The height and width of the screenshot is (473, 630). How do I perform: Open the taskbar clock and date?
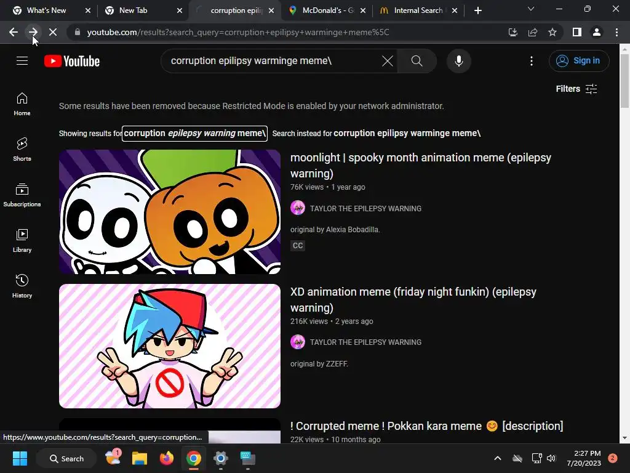tap(584, 458)
